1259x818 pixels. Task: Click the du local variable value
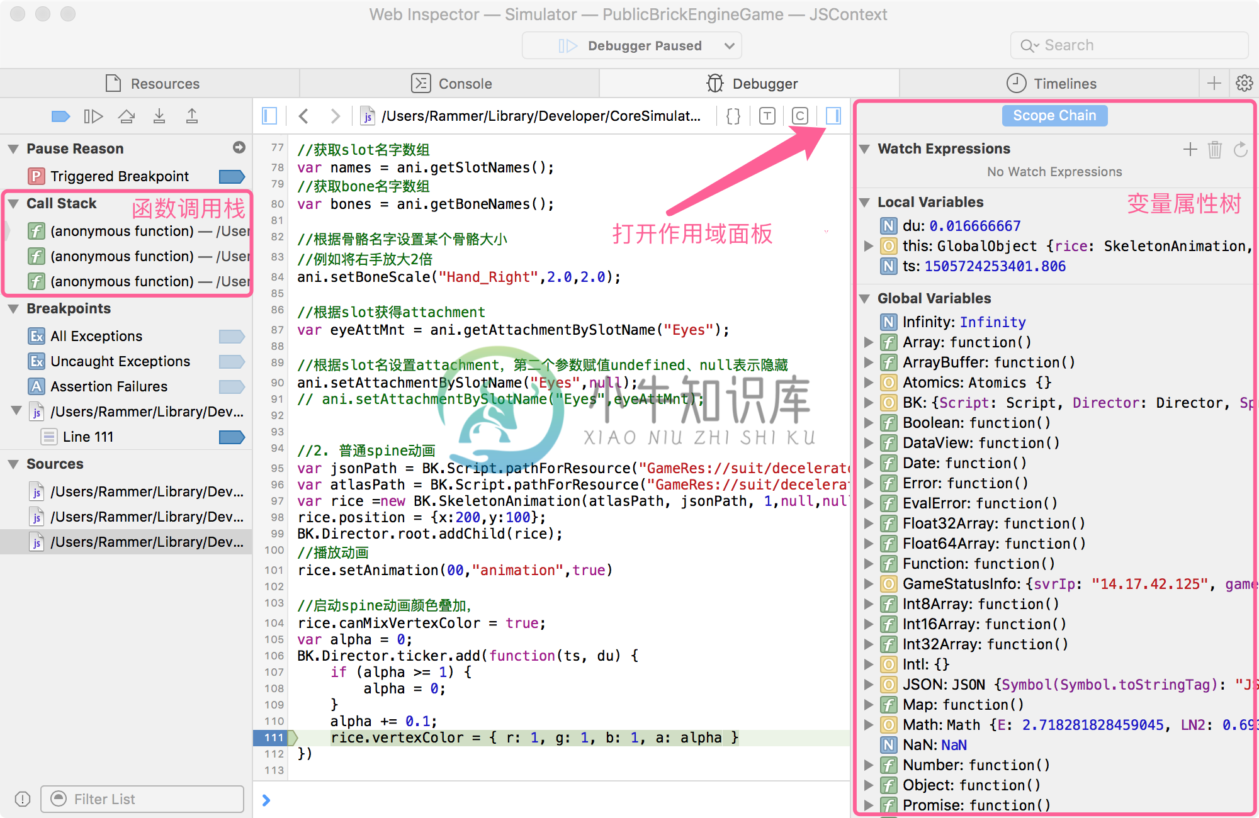pos(974,226)
